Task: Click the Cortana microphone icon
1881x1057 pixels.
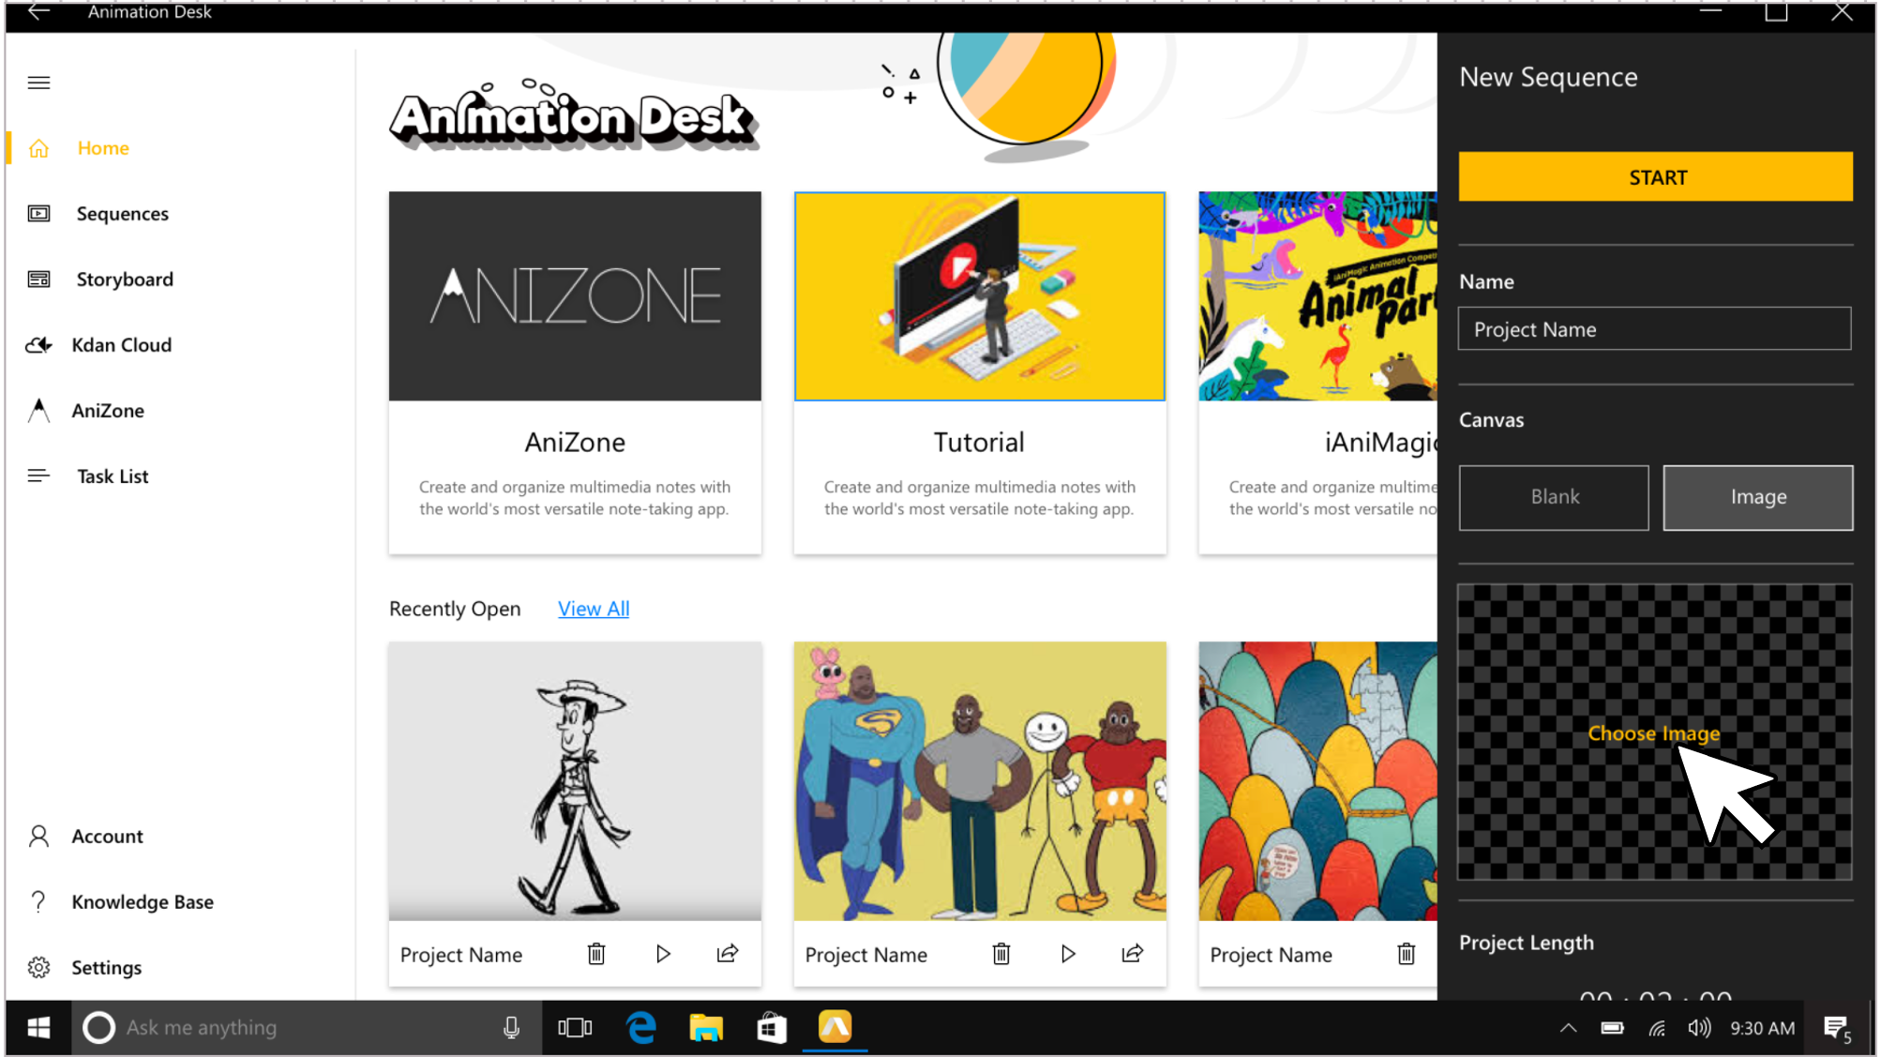Action: click(511, 1028)
